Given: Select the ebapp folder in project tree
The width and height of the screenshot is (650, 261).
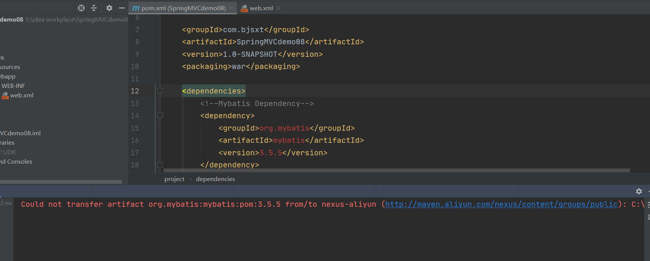Looking at the screenshot, I should pos(8,77).
